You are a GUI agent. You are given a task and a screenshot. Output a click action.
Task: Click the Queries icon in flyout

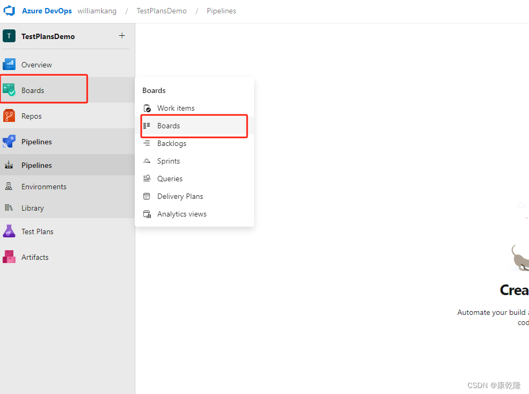(147, 178)
